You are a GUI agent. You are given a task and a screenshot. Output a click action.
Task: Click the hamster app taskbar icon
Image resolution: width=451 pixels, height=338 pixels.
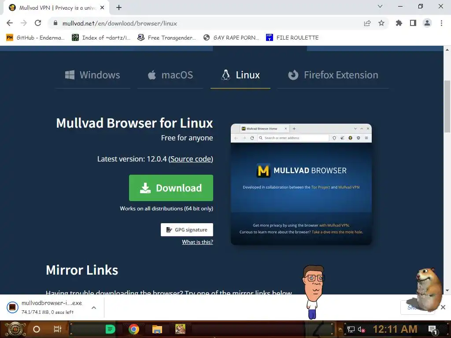180,329
